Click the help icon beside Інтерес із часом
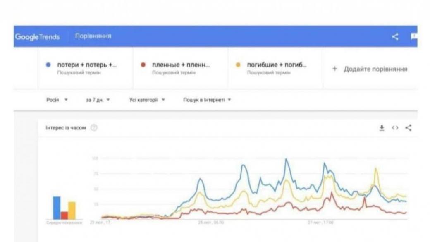 tap(94, 128)
